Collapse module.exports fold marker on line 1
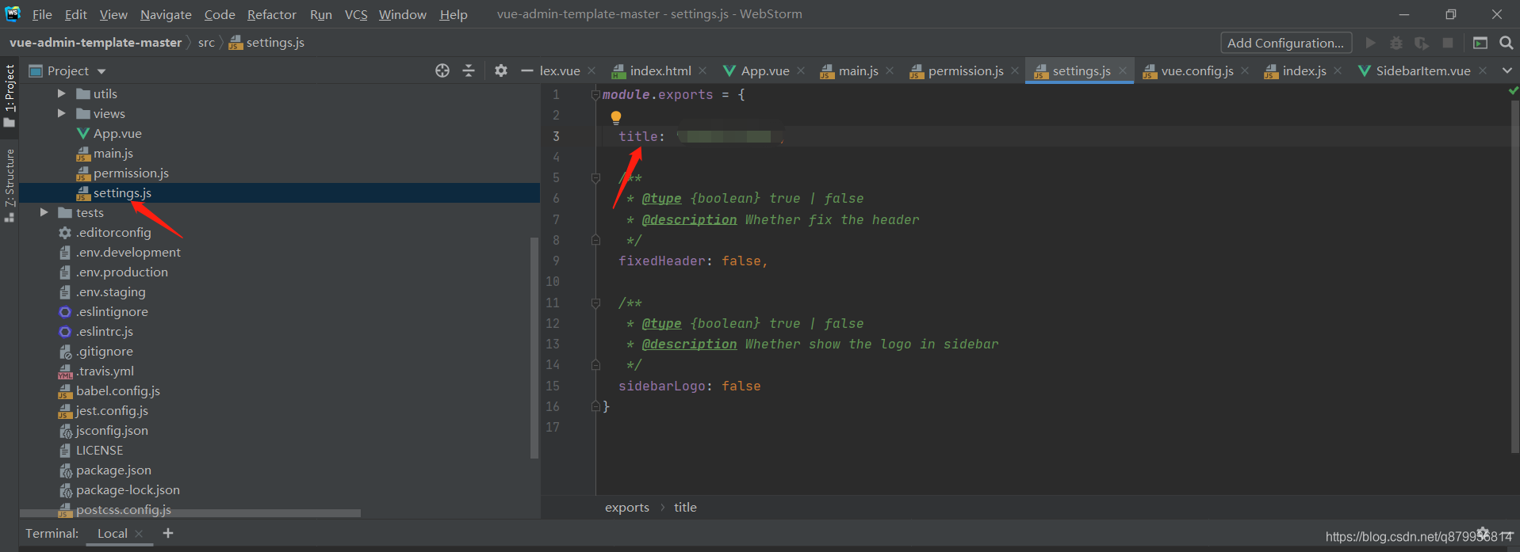The image size is (1520, 552). [x=595, y=94]
